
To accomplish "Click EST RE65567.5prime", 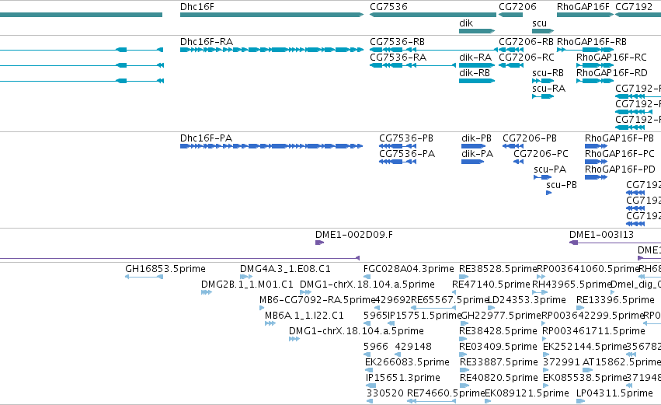I will [x=433, y=308].
